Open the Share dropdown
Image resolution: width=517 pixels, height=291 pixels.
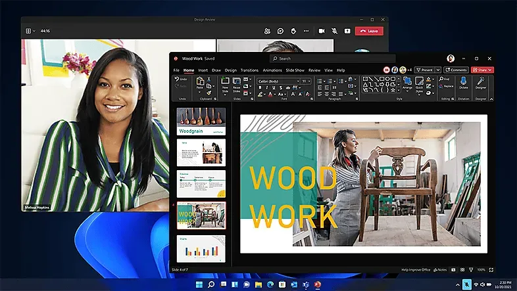point(490,70)
